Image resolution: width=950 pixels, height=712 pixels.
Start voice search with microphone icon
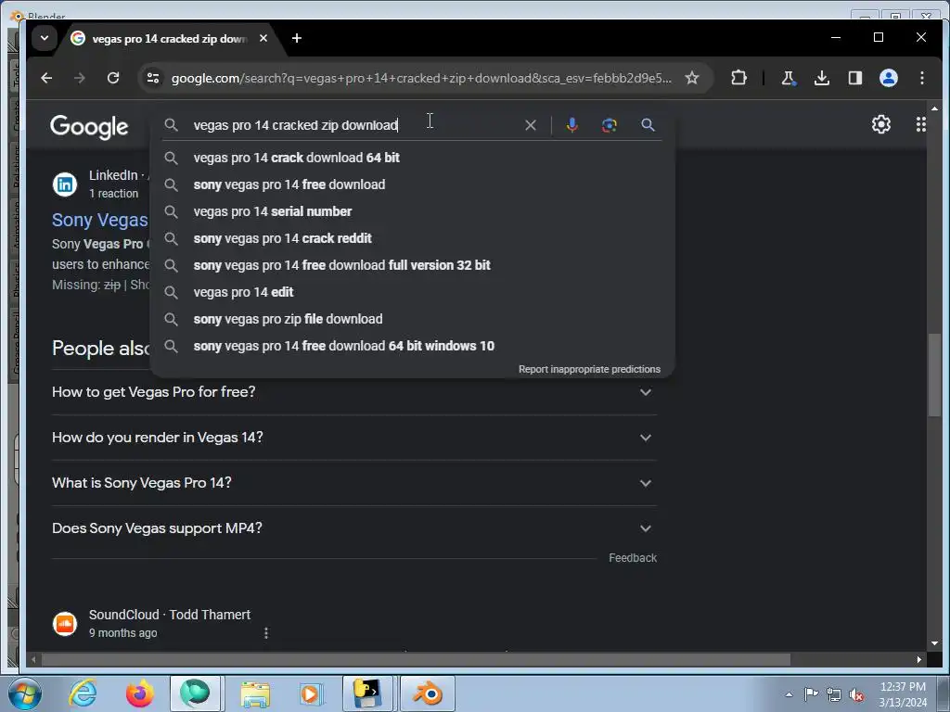571,125
